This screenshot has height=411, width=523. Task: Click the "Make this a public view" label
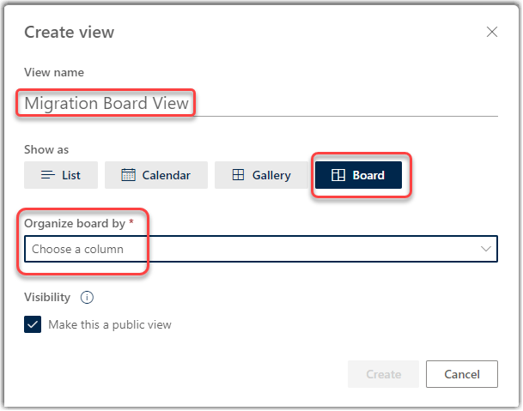110,324
